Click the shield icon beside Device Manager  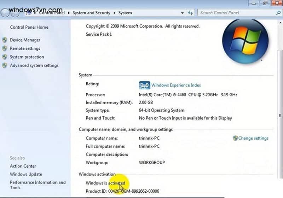(x=5, y=40)
